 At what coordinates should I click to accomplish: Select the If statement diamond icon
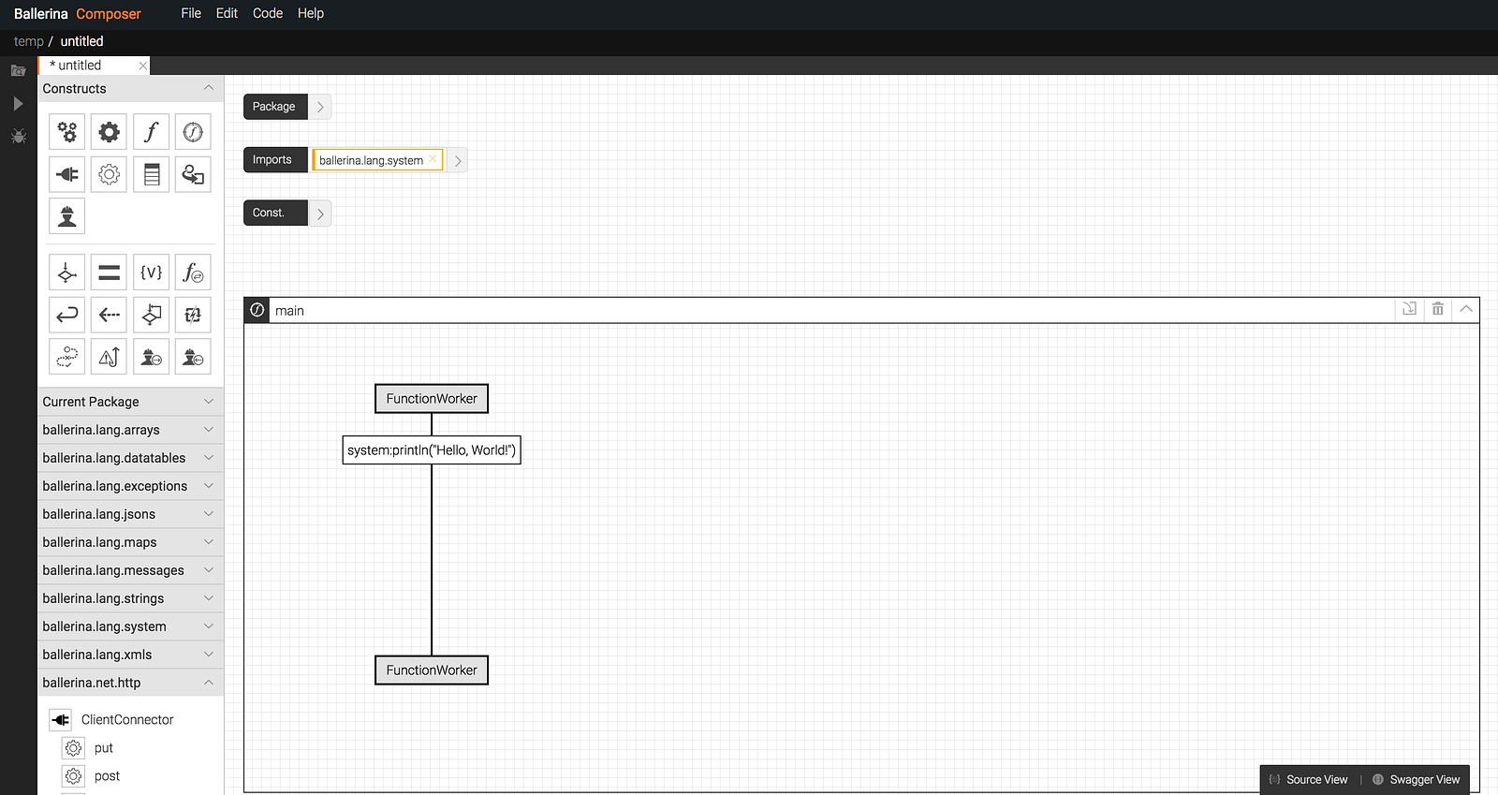tap(67, 272)
